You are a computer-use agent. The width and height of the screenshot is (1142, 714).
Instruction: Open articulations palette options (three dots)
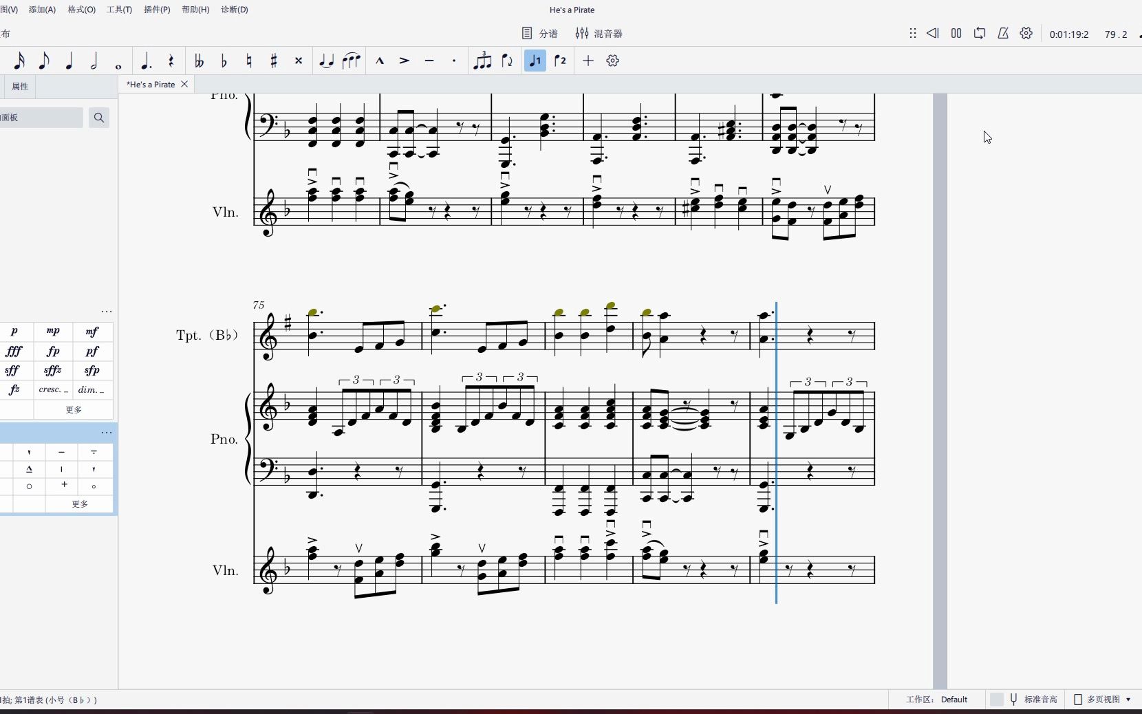click(107, 433)
